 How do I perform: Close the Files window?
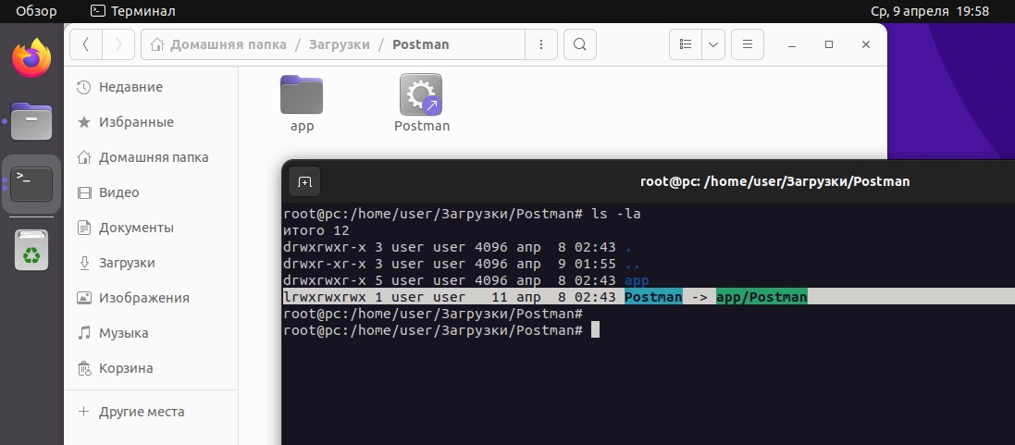tap(866, 44)
